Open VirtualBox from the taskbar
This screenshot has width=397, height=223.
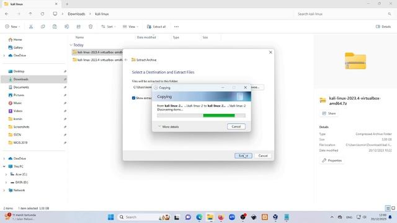275,217
